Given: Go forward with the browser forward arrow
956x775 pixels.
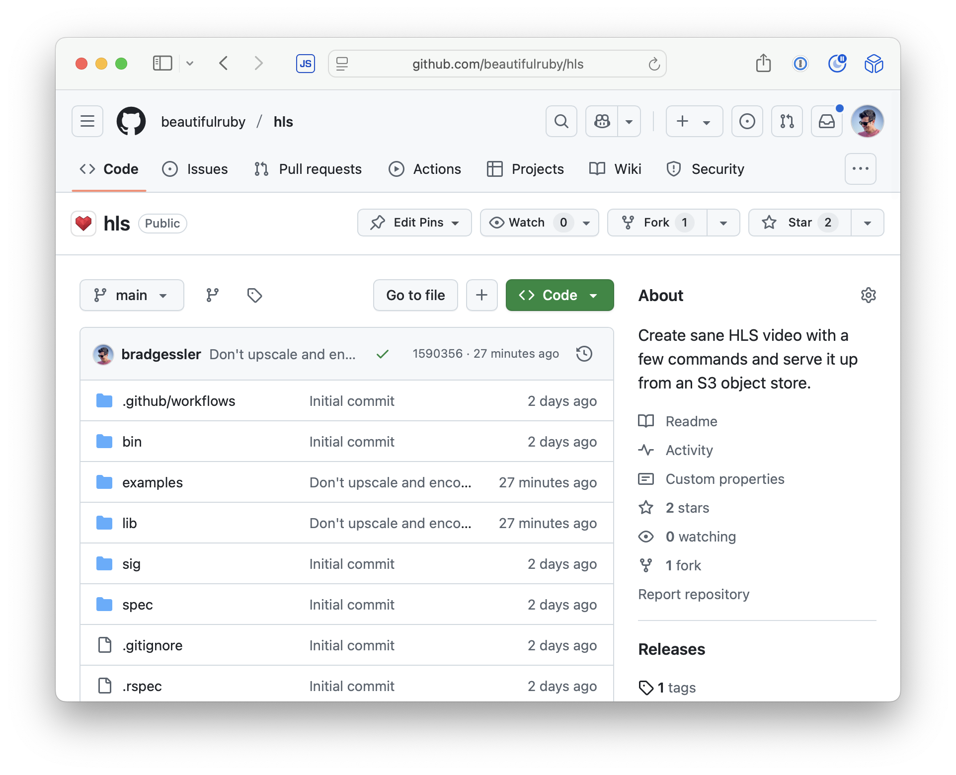Looking at the screenshot, I should click(258, 64).
